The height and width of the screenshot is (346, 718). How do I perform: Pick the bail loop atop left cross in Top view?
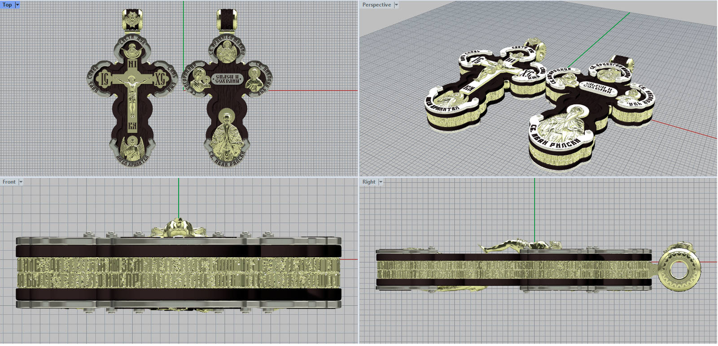point(132,19)
